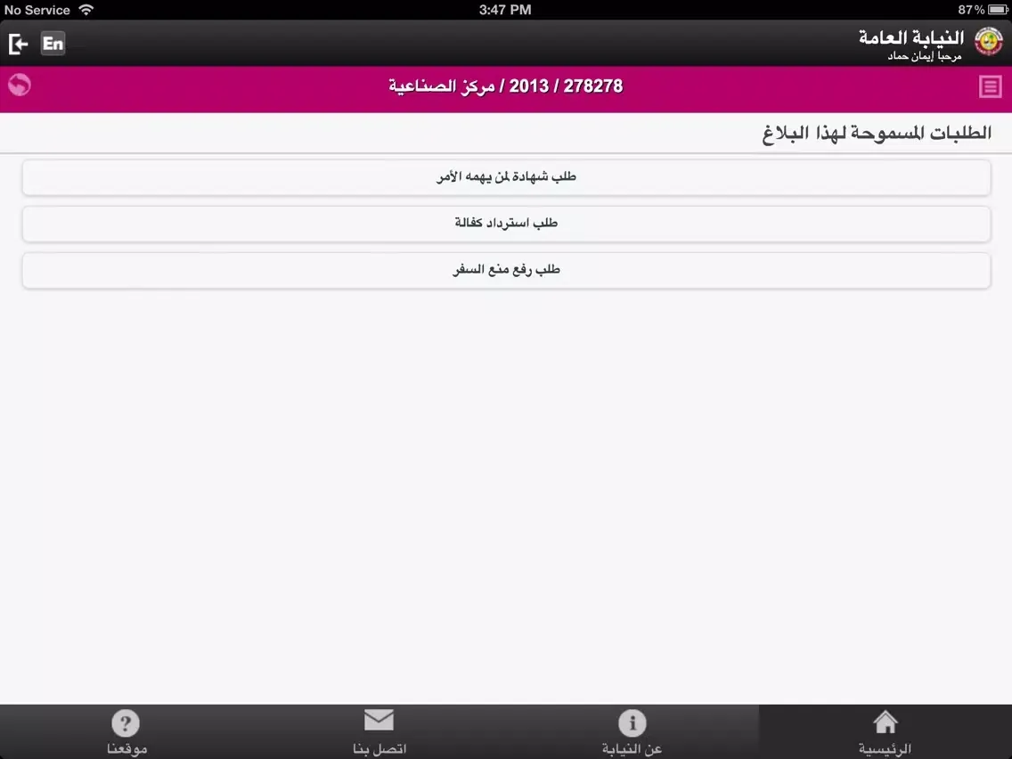Open the اتصل بنا contact tab
Image resolution: width=1012 pixels, height=759 pixels.
pyautogui.click(x=379, y=732)
